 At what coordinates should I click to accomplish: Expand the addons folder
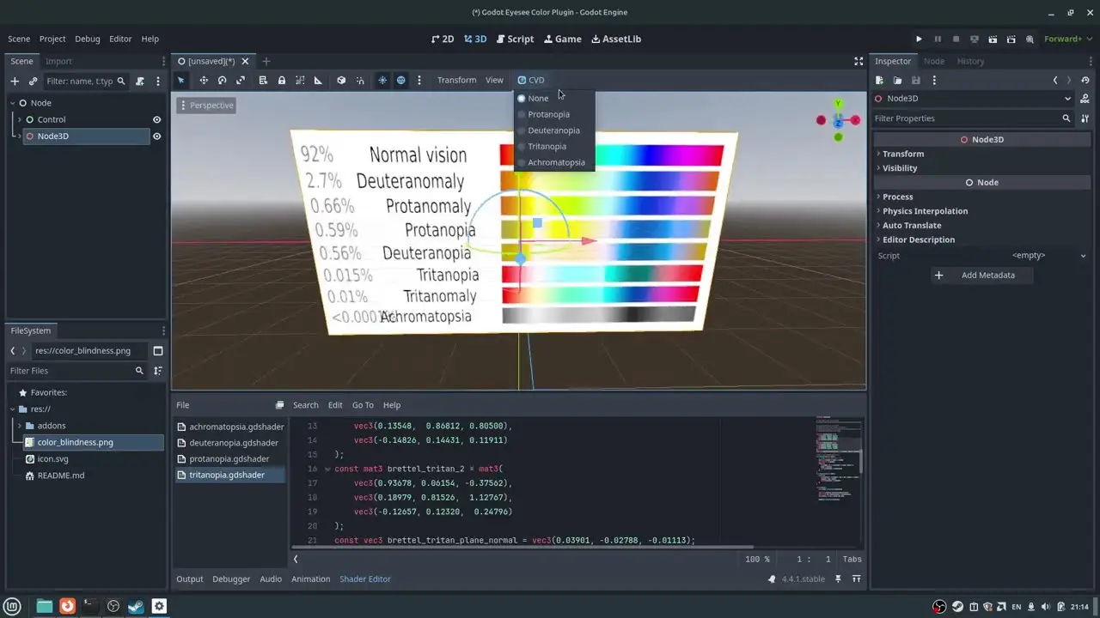click(x=20, y=426)
